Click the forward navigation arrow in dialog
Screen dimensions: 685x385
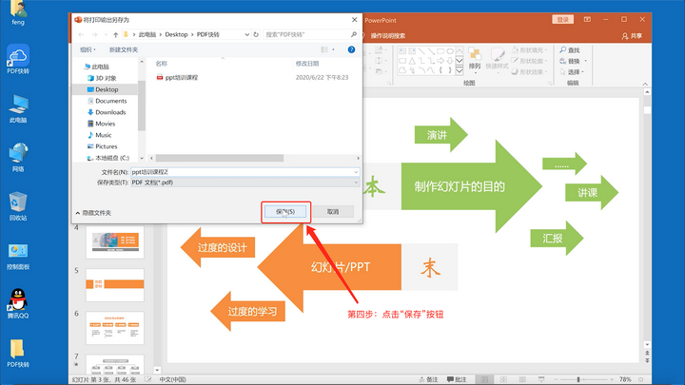[94, 34]
